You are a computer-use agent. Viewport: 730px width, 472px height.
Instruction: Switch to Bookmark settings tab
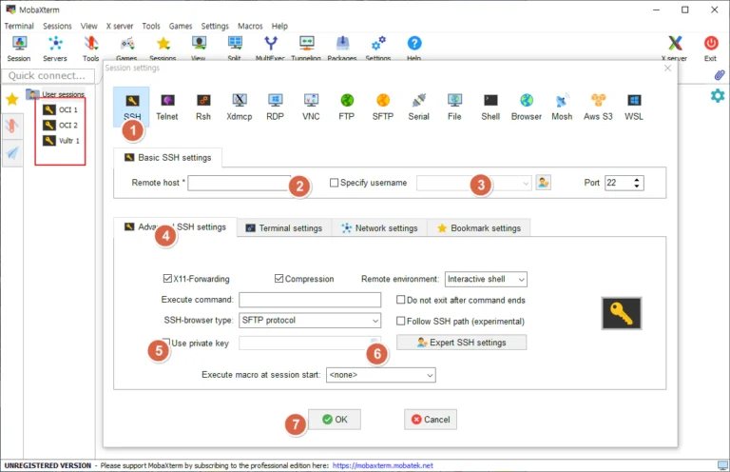point(479,227)
